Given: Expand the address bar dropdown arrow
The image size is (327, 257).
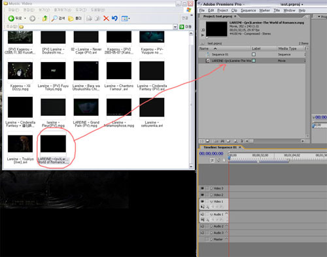Looking at the screenshot, I should point(175,27).
